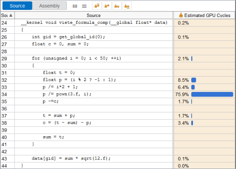Viewport: 236px width, 169px height.
Task: Click the data[gid] assignment on line 43
Action: tap(71, 158)
